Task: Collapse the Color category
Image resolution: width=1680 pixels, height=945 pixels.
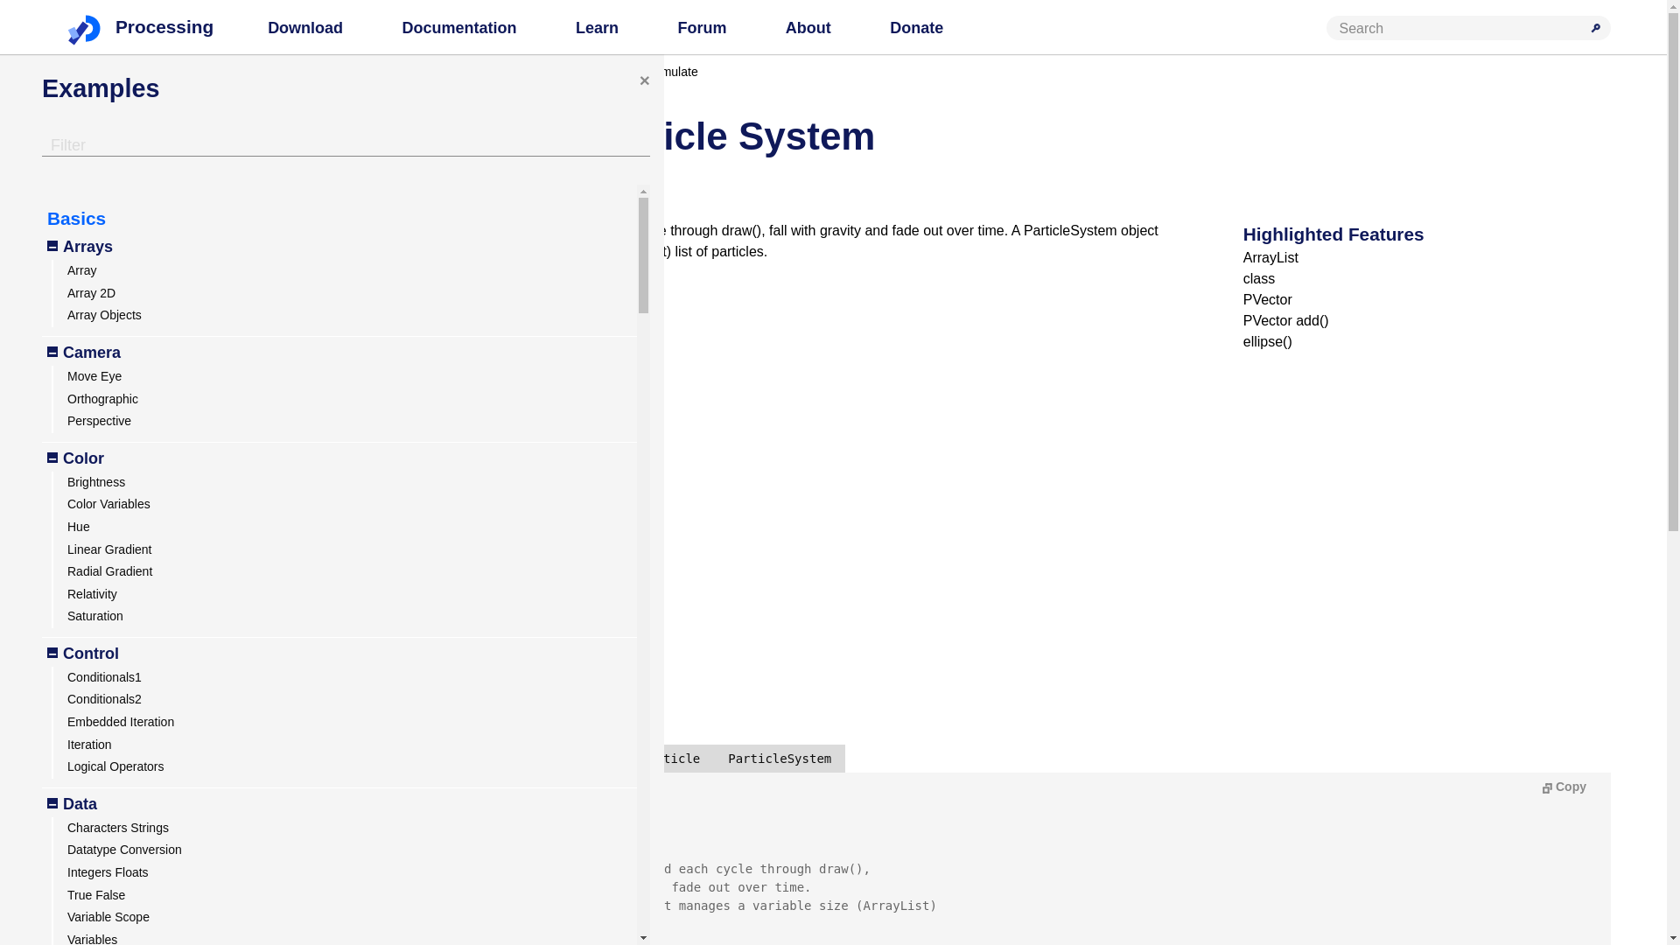Action: pos(52,458)
